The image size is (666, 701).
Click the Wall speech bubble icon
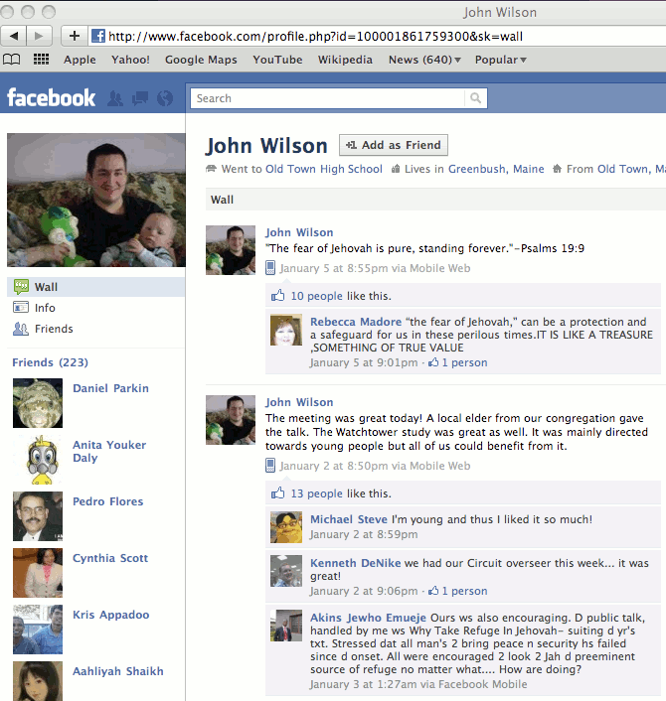point(21,287)
